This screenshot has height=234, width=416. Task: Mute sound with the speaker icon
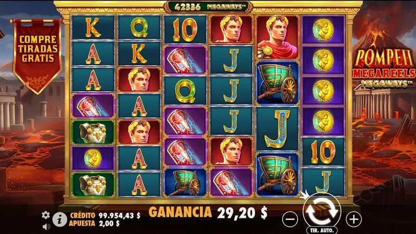[46, 227]
